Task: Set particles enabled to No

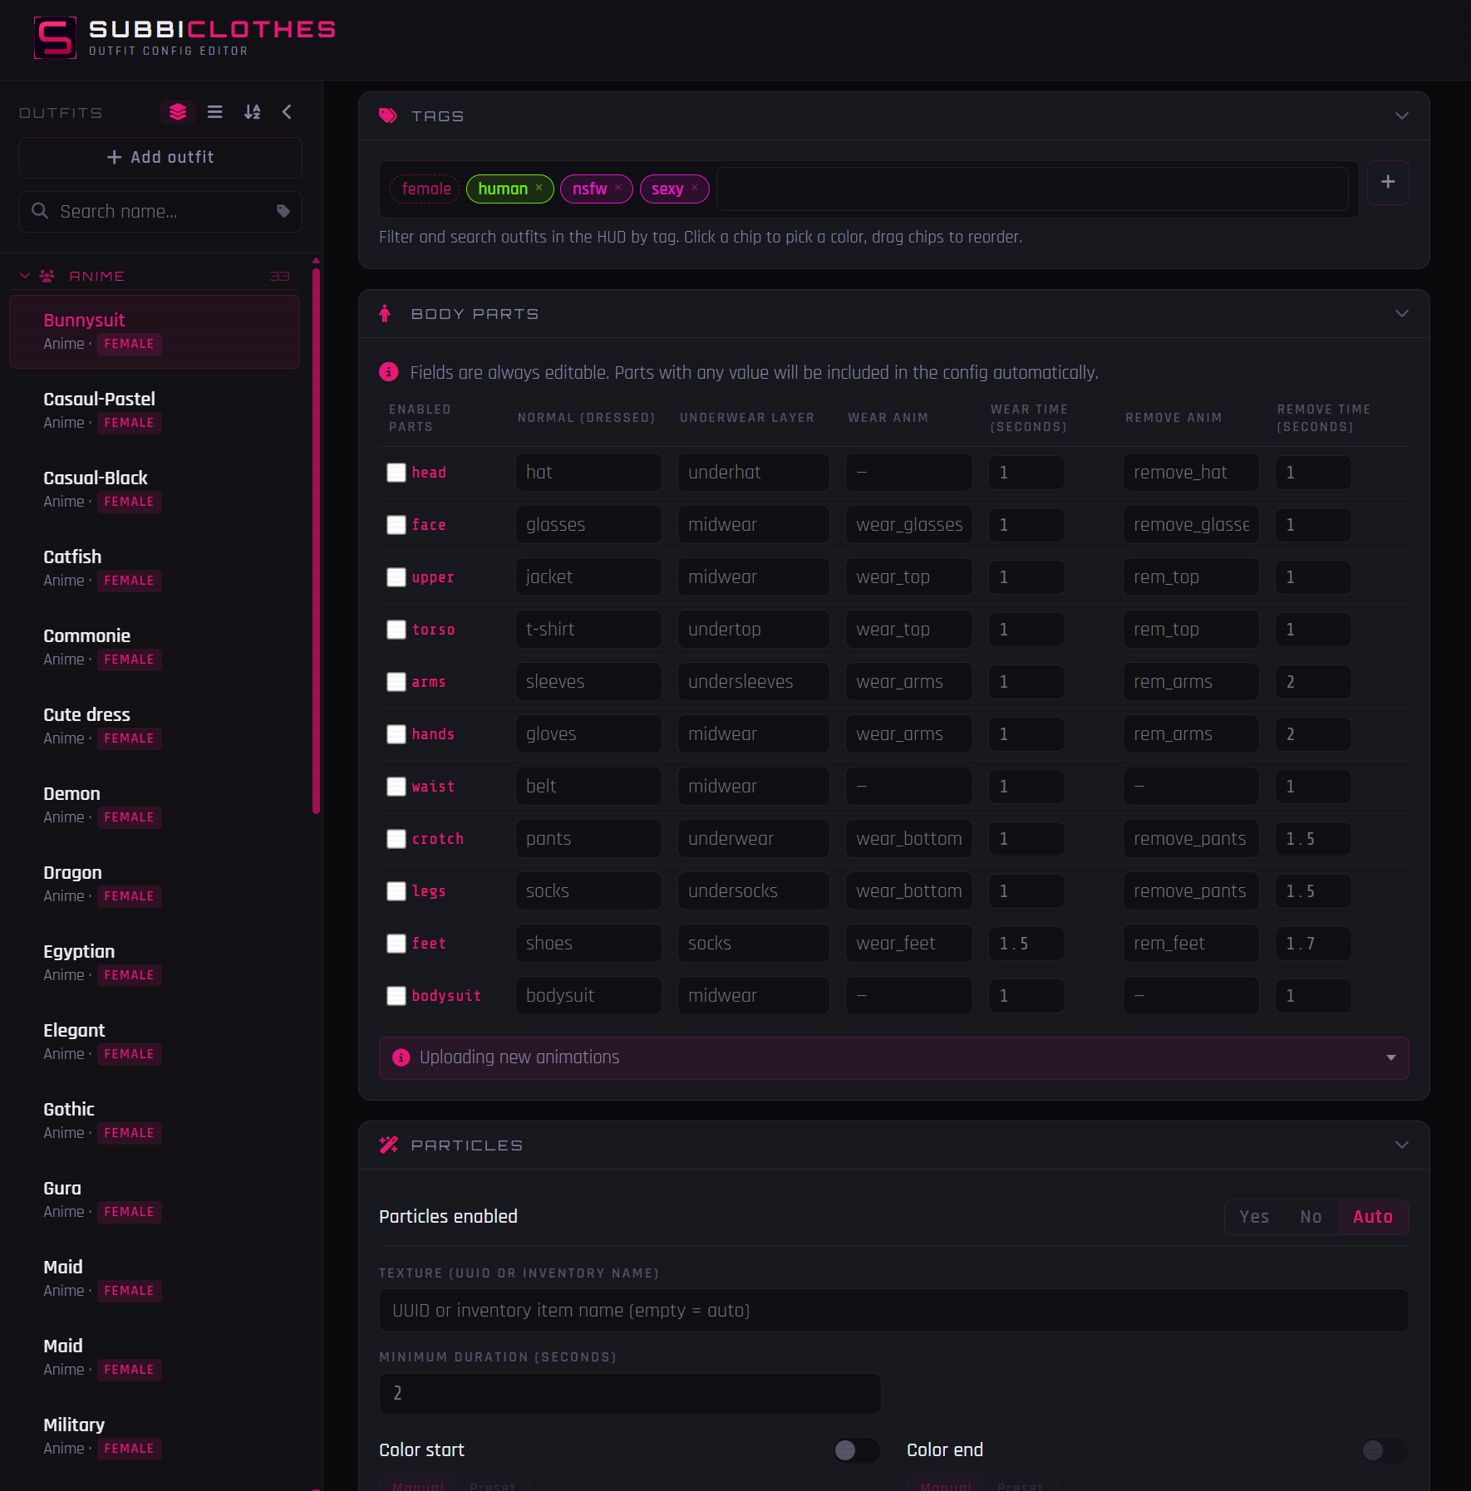Action: pyautogui.click(x=1311, y=1217)
